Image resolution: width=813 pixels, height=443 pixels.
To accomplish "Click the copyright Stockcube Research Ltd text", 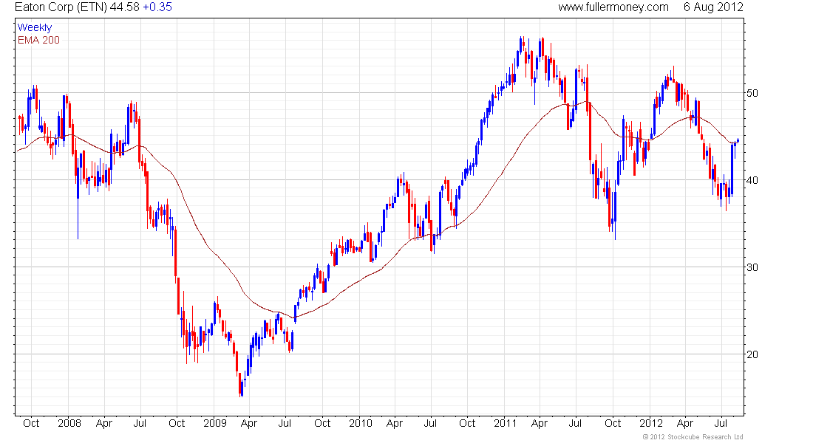I will (x=693, y=437).
